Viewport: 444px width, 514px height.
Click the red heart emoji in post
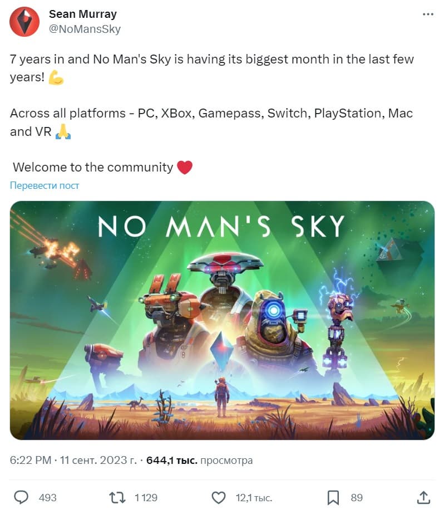pyautogui.click(x=185, y=168)
